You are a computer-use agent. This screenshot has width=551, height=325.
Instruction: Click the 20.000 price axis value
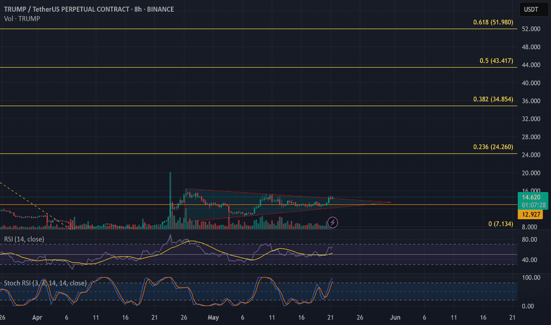pyautogui.click(x=531, y=173)
